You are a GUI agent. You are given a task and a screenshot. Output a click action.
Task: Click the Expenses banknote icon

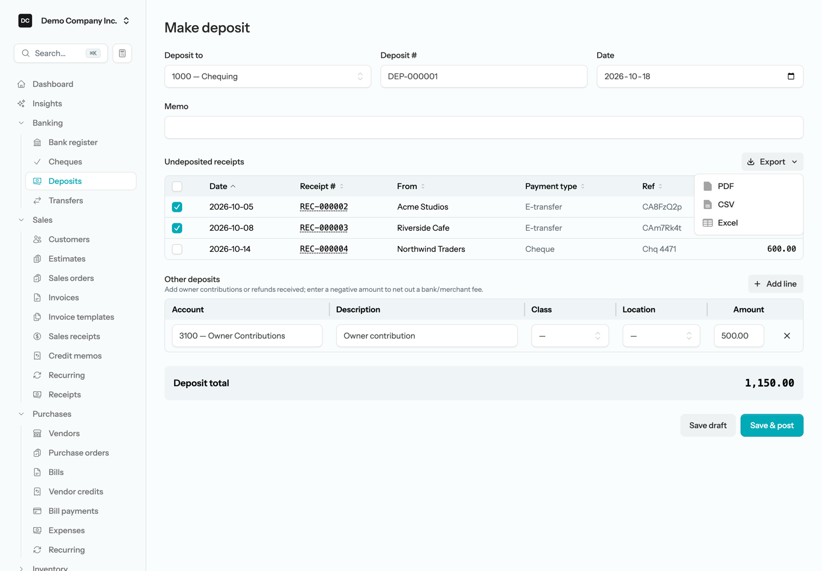click(37, 530)
